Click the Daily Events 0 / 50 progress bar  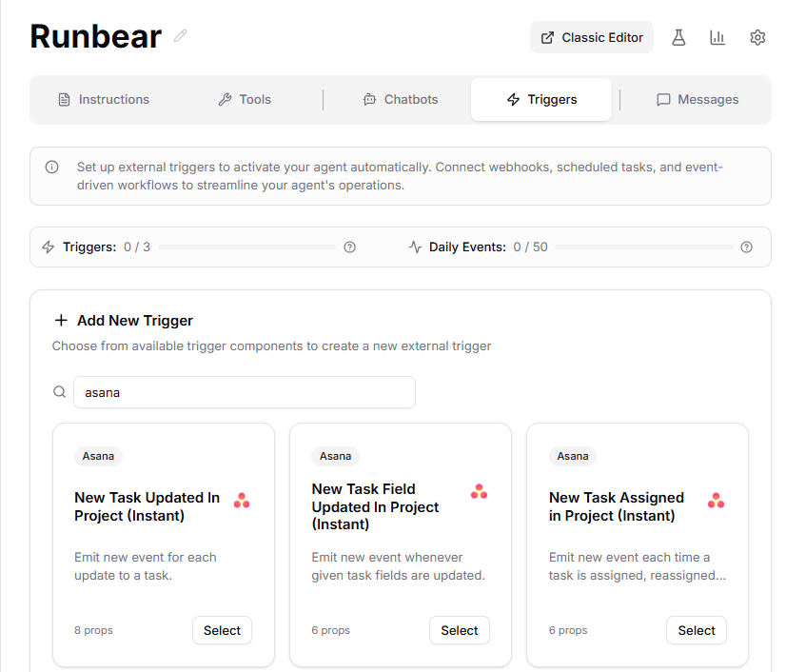point(643,247)
